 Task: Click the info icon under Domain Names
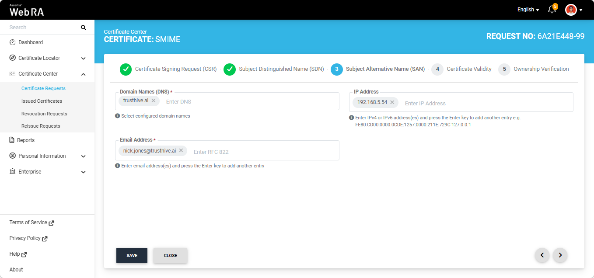tap(117, 116)
